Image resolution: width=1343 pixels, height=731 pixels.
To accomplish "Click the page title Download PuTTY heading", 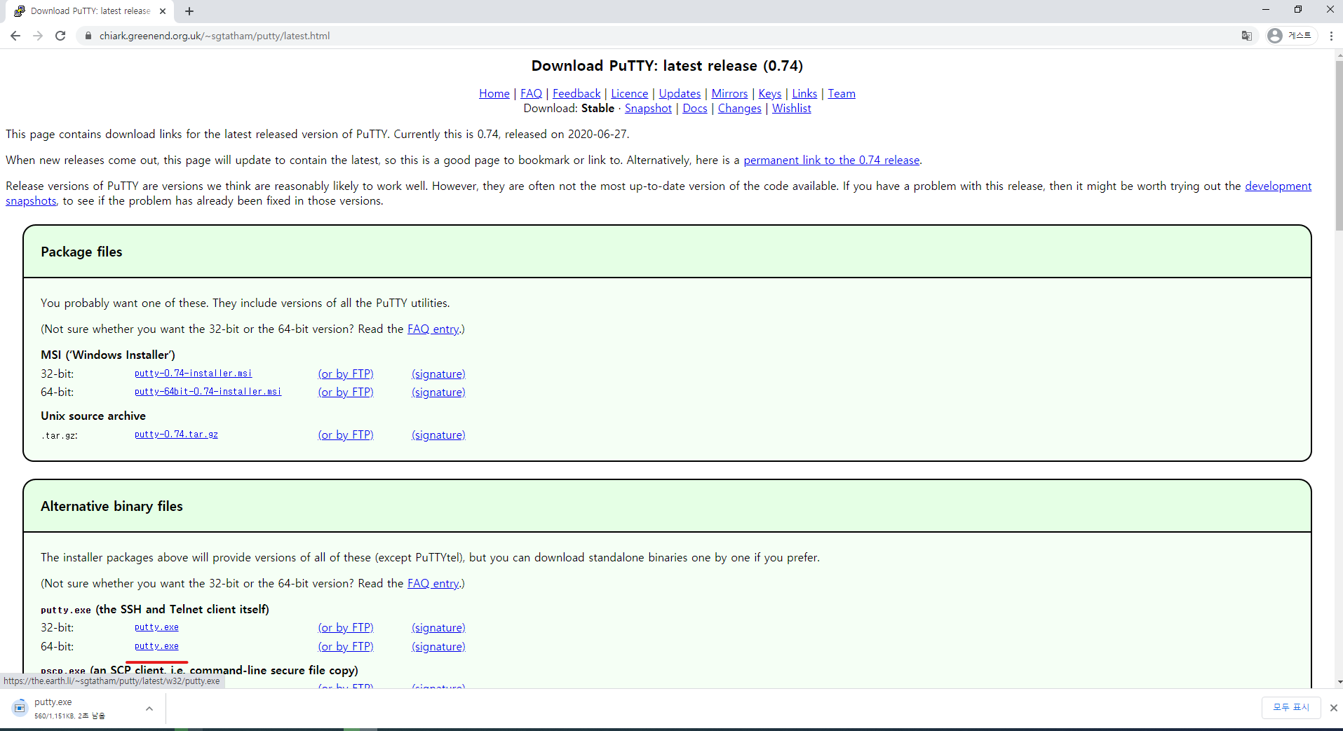I will [667, 66].
